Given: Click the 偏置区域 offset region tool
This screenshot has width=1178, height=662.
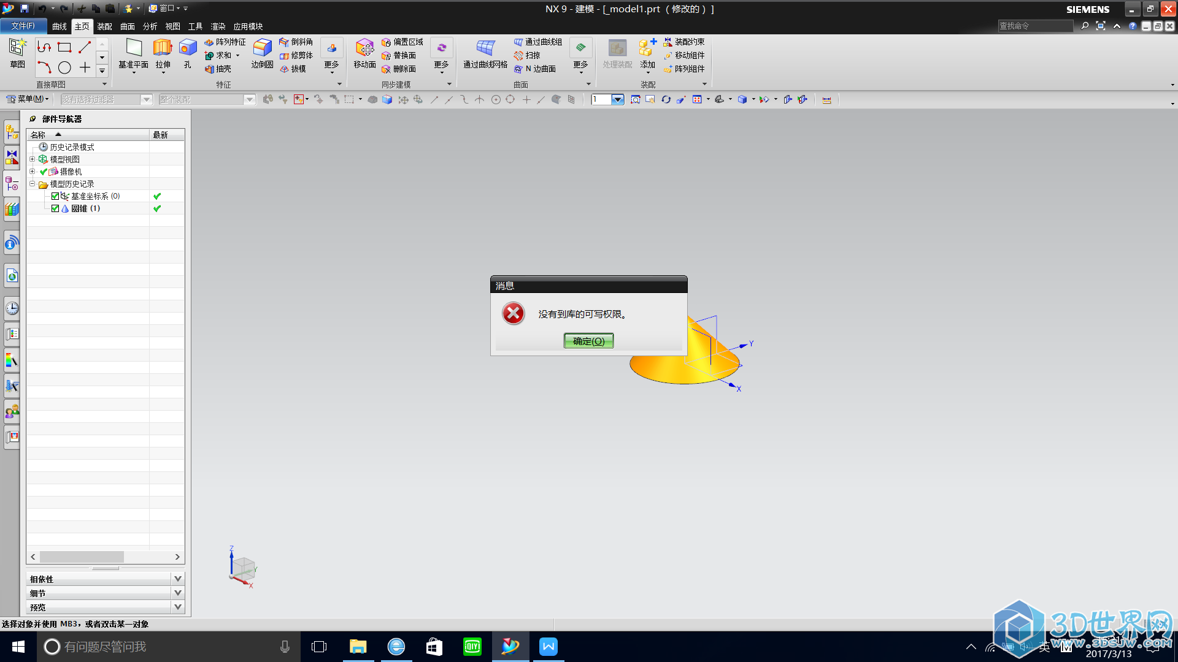Looking at the screenshot, I should [x=402, y=42].
